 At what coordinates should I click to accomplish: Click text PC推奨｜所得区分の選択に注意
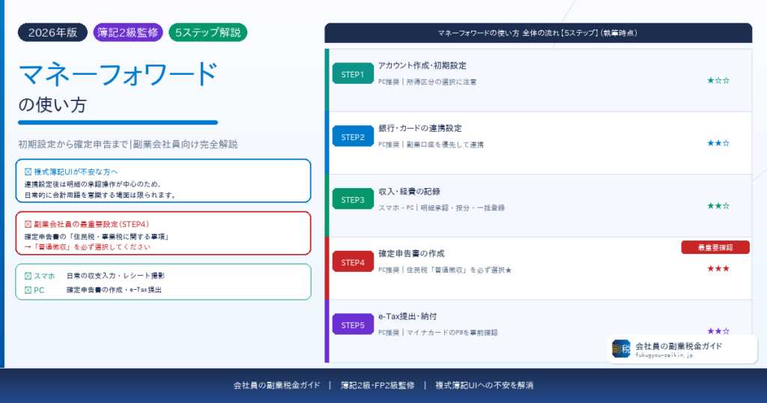click(427, 82)
